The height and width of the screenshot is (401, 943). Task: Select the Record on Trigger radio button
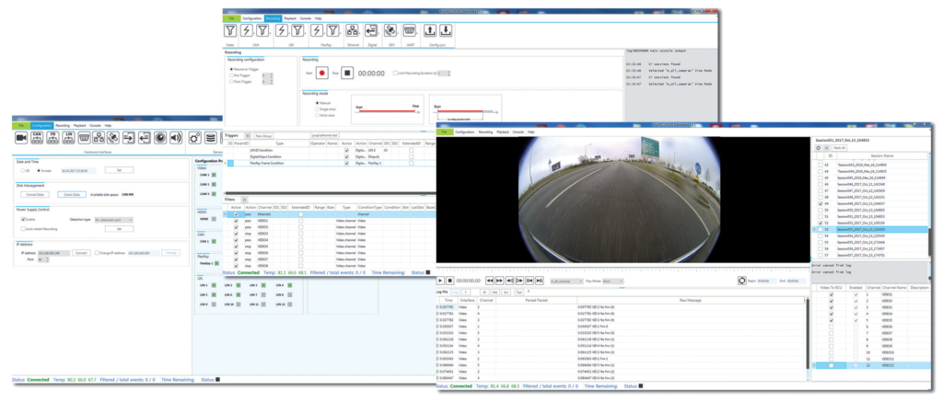tap(232, 69)
